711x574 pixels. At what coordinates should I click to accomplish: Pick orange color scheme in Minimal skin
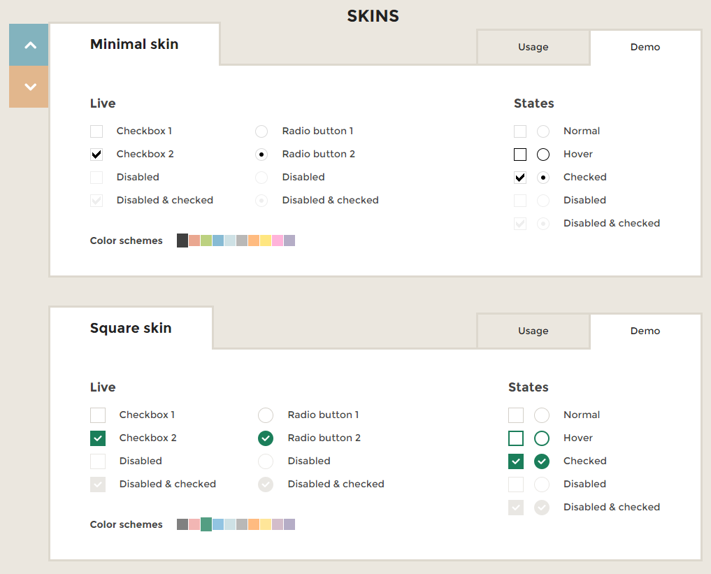point(254,241)
